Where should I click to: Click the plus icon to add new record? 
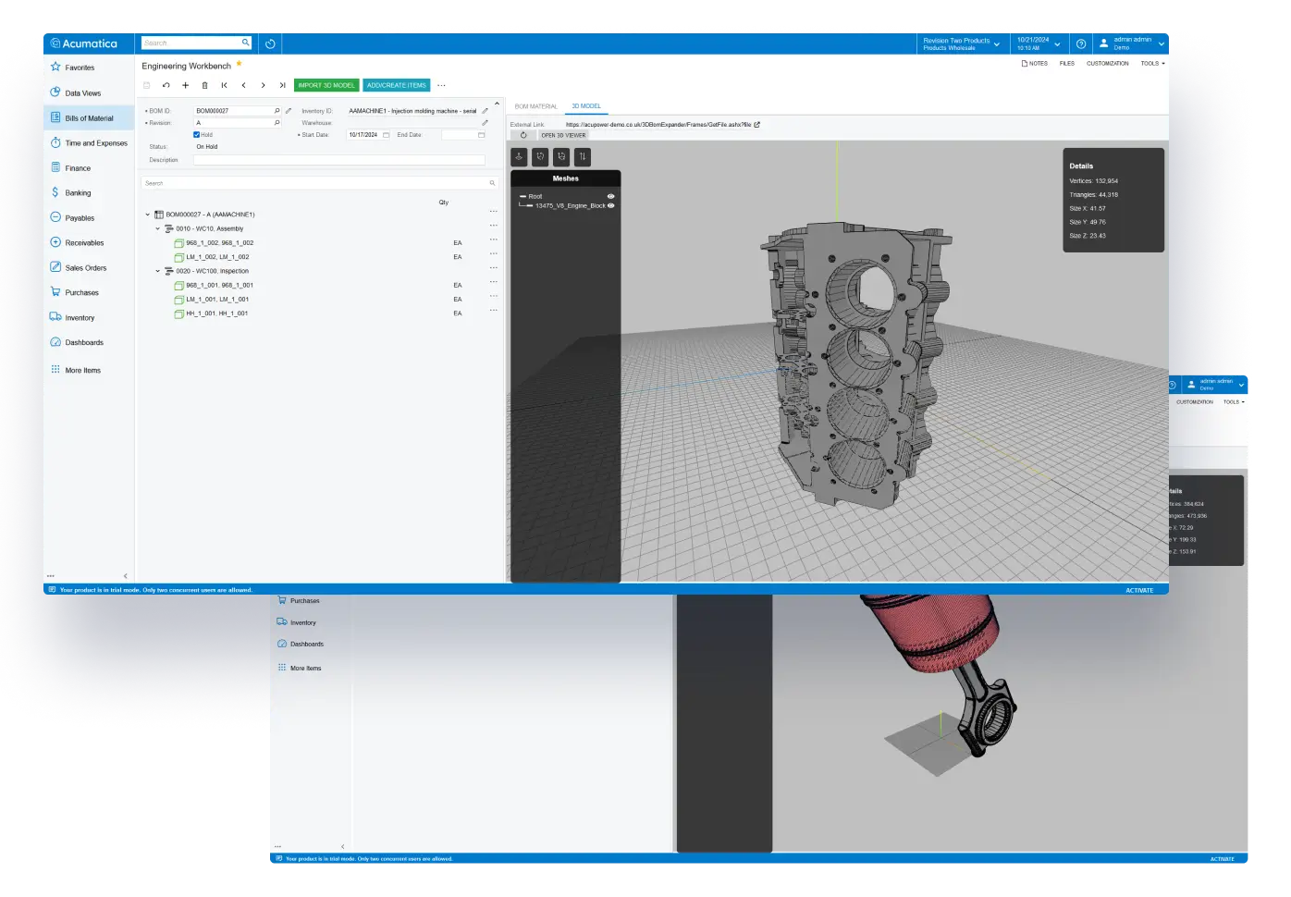click(x=185, y=85)
